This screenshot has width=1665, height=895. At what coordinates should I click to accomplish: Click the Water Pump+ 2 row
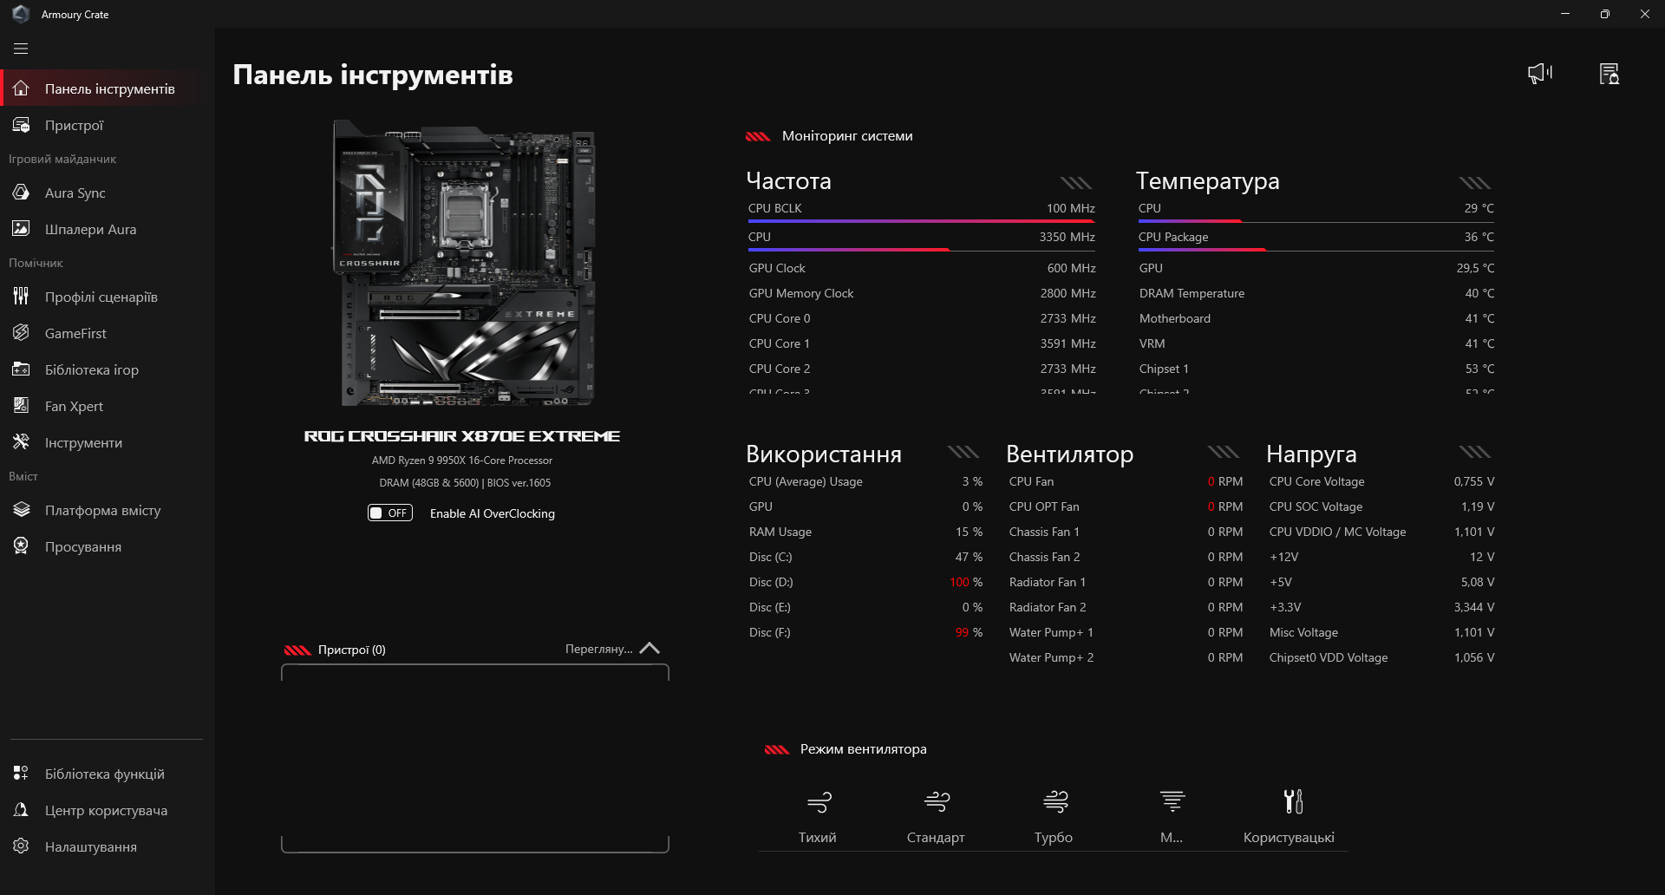click(x=1126, y=657)
